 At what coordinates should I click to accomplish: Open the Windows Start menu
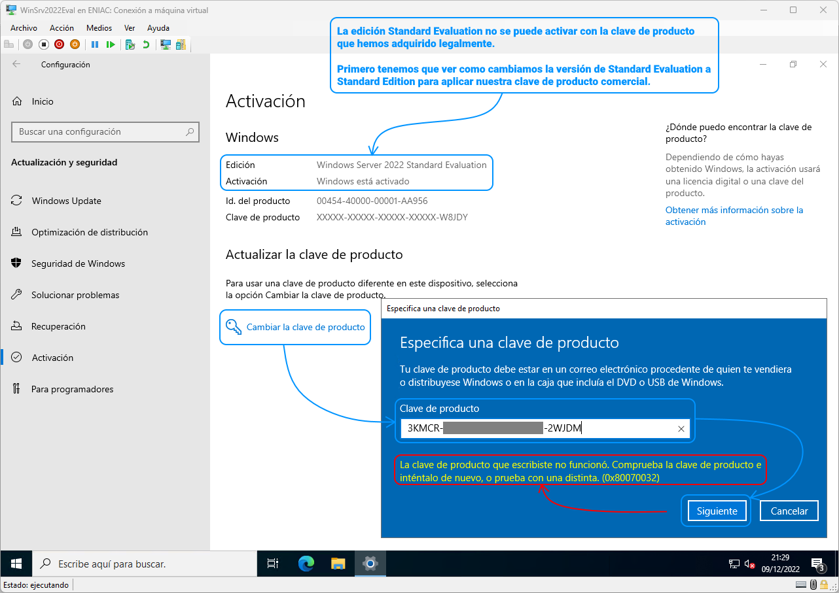16,563
